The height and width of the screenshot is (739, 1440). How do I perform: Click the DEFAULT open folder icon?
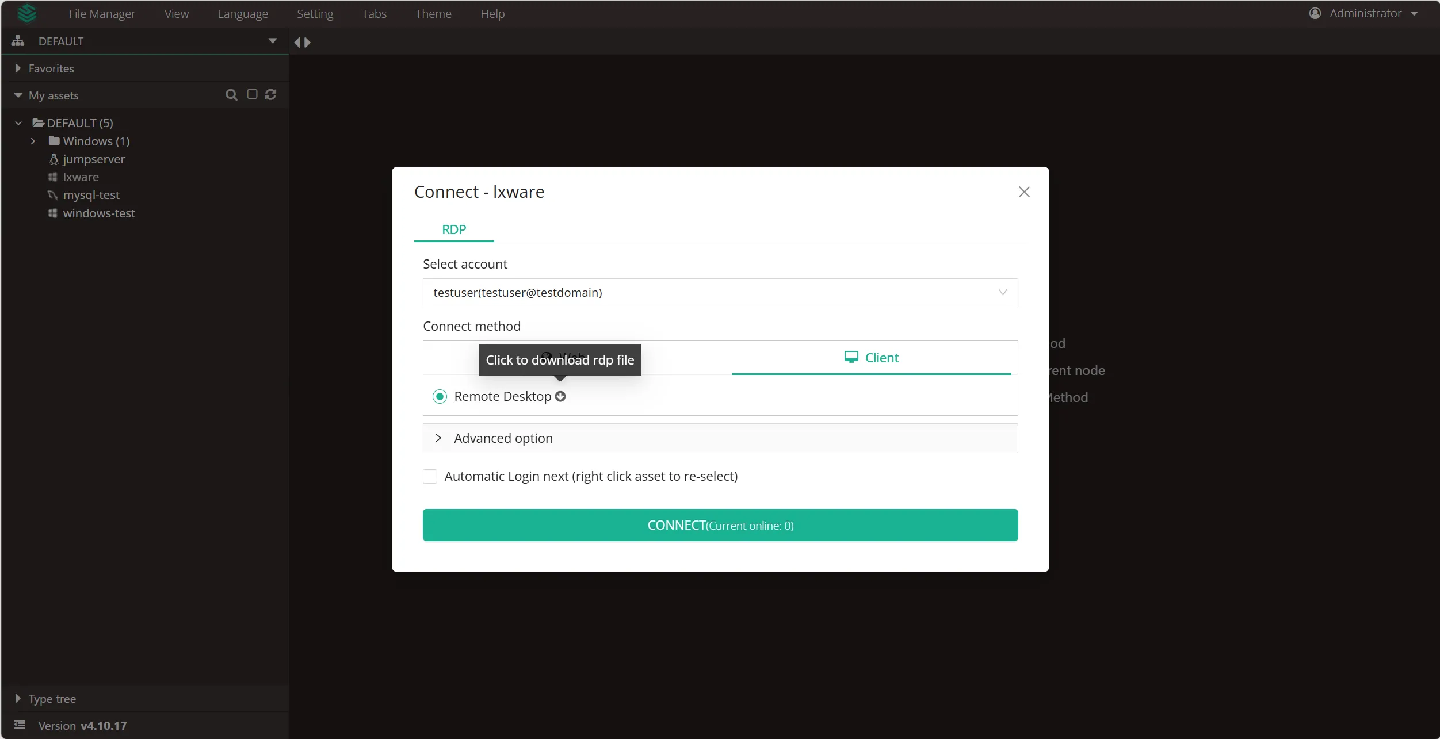click(x=39, y=122)
